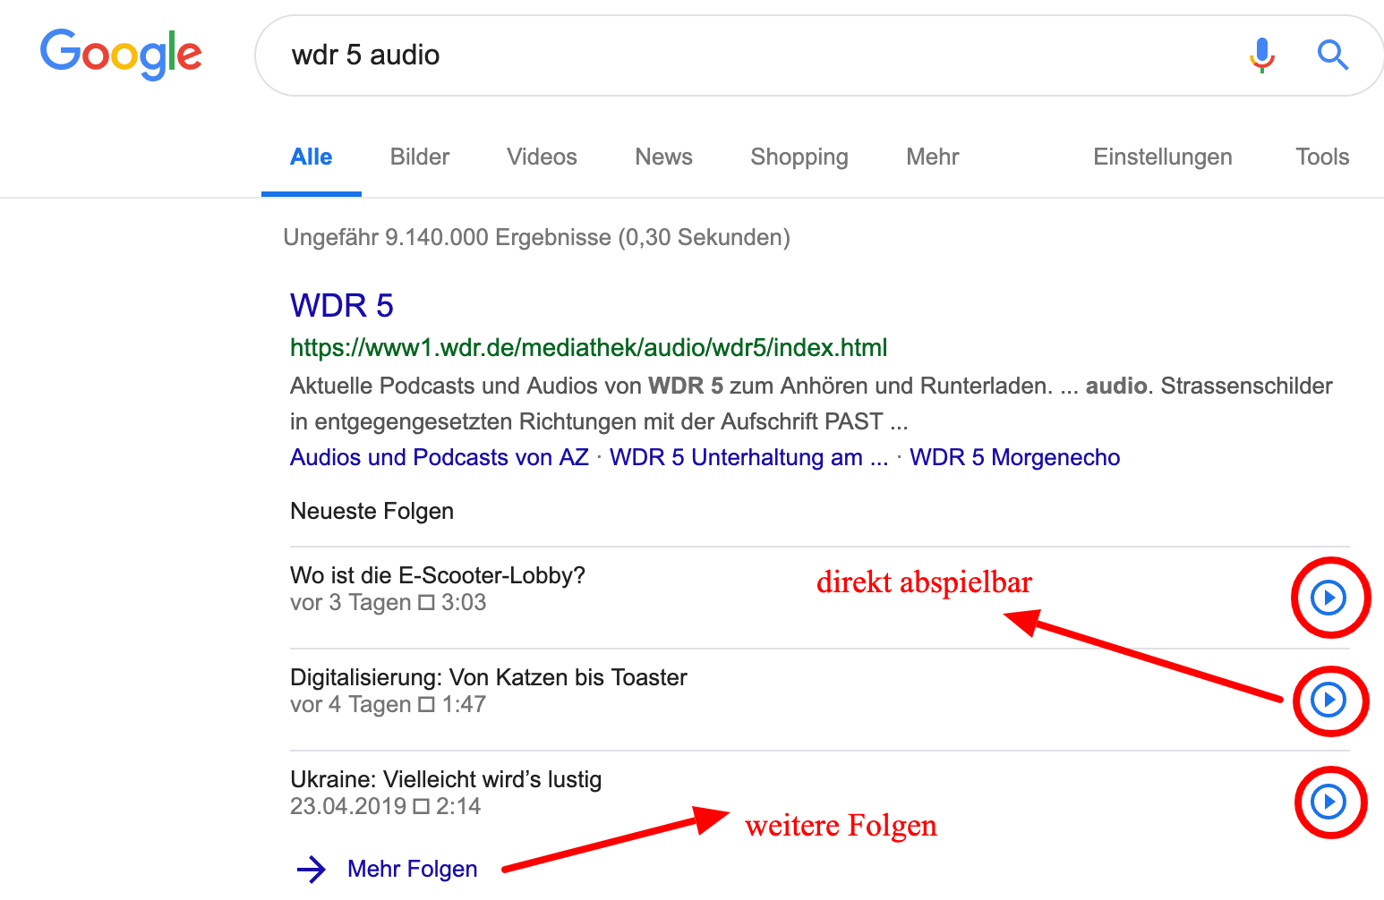
Task: Click episode title 'Ukraine: Vielleicht wird's lustig'
Action: (446, 779)
